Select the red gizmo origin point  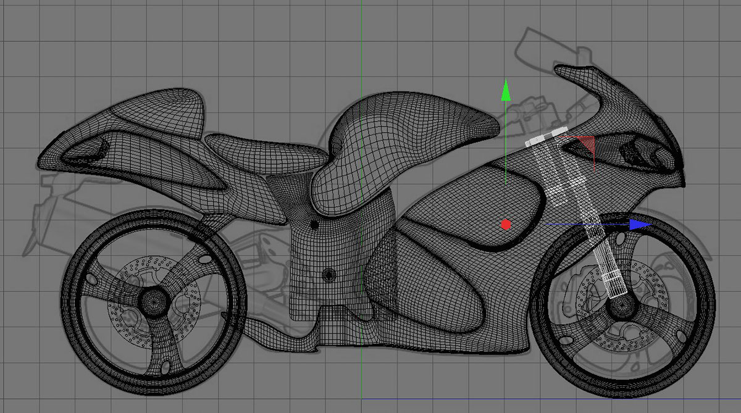click(x=506, y=225)
